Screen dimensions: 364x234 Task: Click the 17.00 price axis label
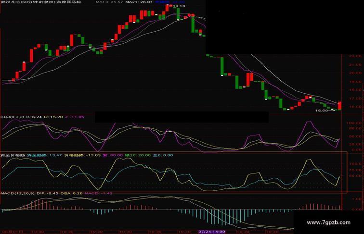pyautogui.click(x=355, y=99)
